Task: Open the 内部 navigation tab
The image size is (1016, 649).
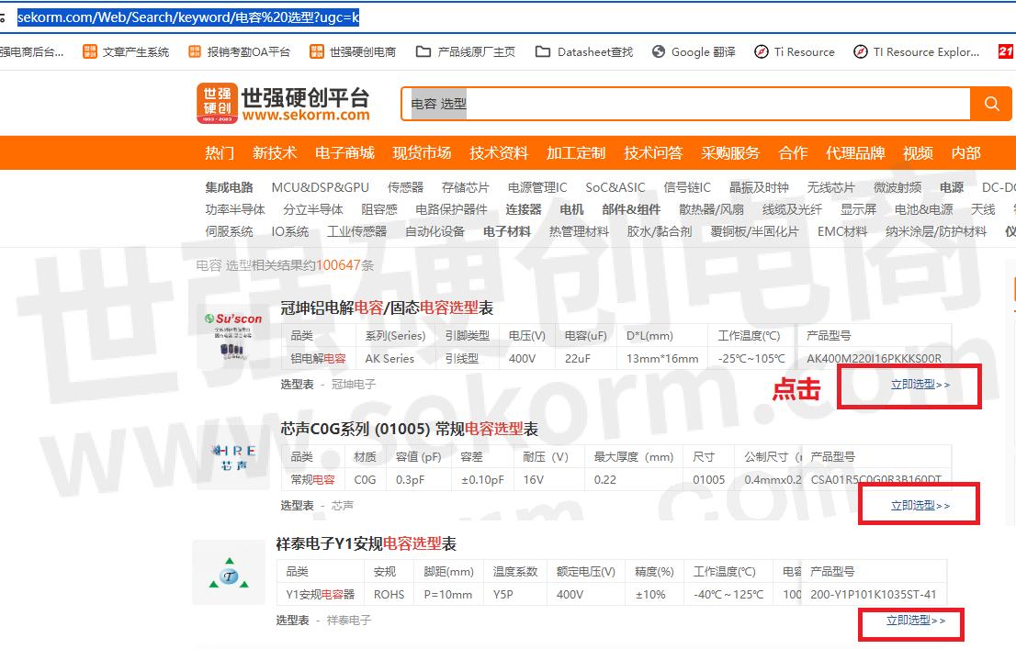Action: click(966, 153)
